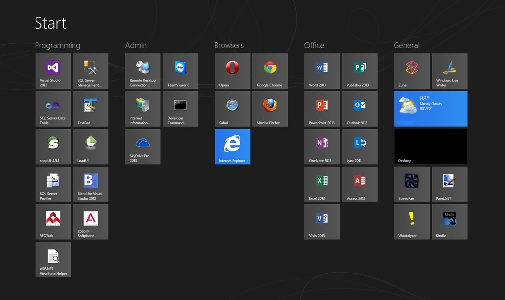Image resolution: width=505 pixels, height=300 pixels.
Task: Launch the Wootalyzer tile
Action: pyautogui.click(x=412, y=222)
